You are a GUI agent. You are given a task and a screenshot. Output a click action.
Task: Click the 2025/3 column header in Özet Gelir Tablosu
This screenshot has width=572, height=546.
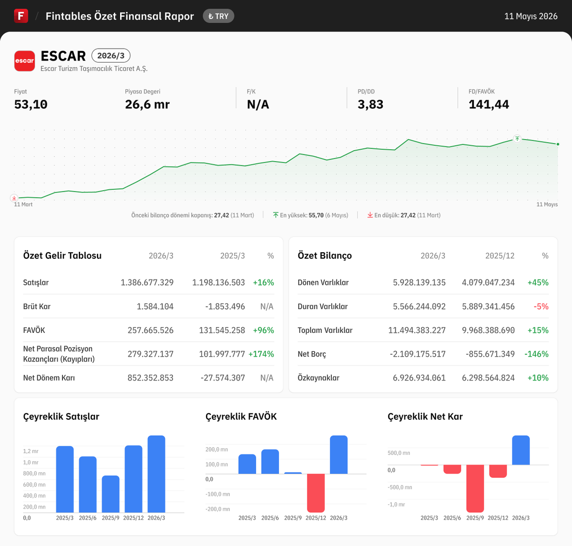coord(233,256)
